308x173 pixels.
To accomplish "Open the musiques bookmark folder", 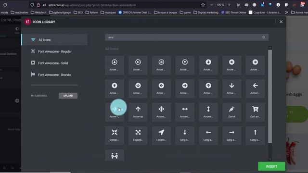I will point(108,12).
